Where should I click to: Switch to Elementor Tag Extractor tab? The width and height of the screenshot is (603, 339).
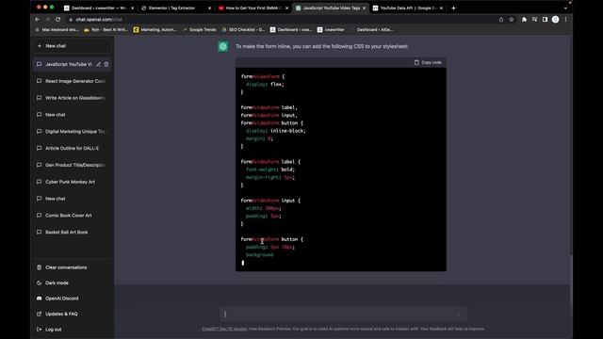point(176,8)
